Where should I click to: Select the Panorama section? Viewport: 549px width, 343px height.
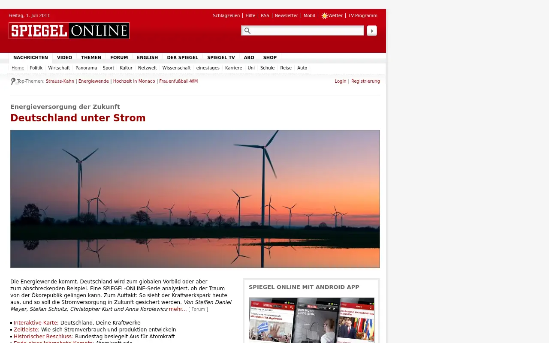[x=86, y=68]
